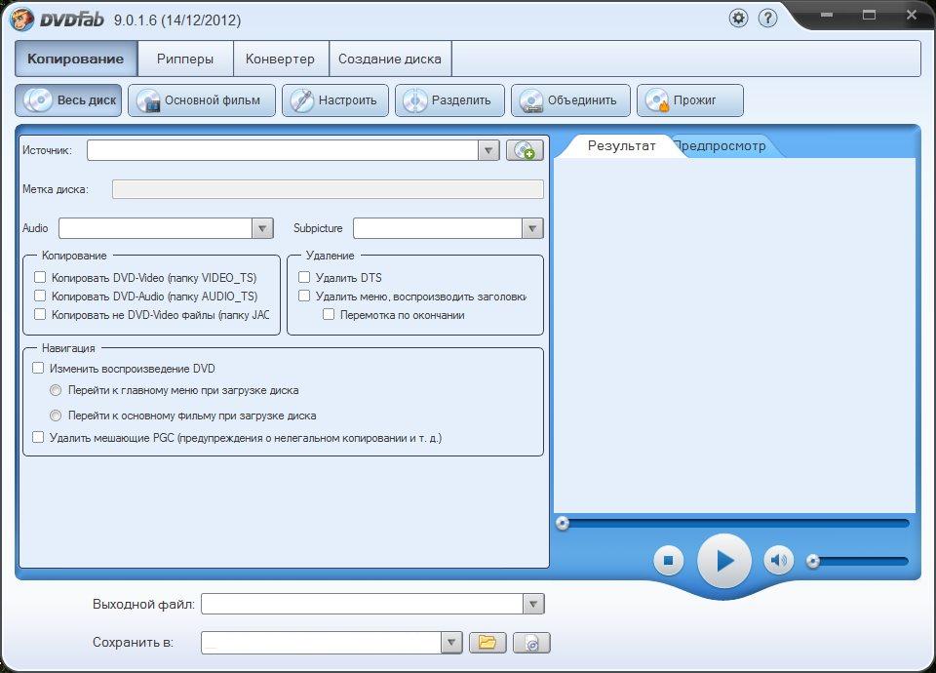Enable Копировать DVD-Audio checkbox
The height and width of the screenshot is (673, 936).
click(40, 296)
